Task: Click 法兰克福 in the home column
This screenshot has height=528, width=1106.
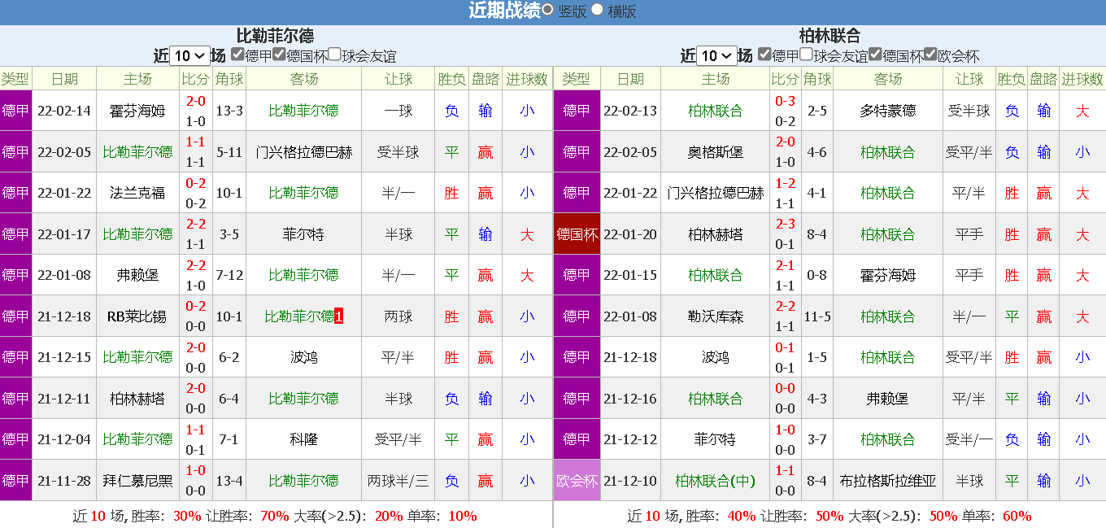Action: click(x=137, y=193)
